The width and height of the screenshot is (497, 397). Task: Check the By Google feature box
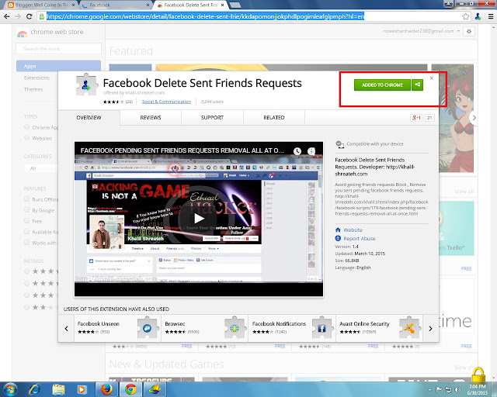pyautogui.click(x=27, y=210)
